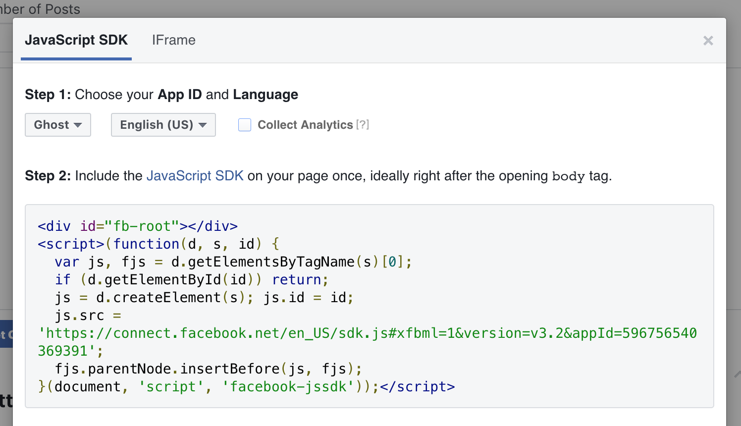
Task: Select the JavaScript SDK tab
Action: tap(76, 40)
